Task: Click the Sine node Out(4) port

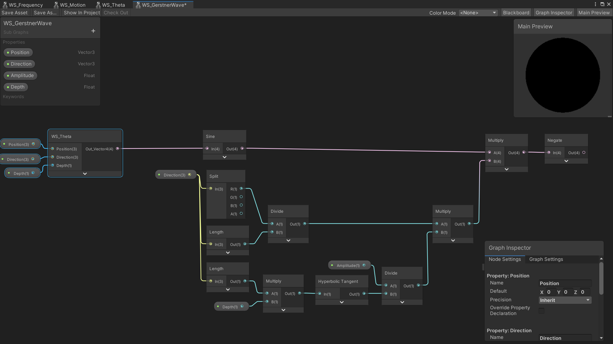Action: tap(242, 148)
